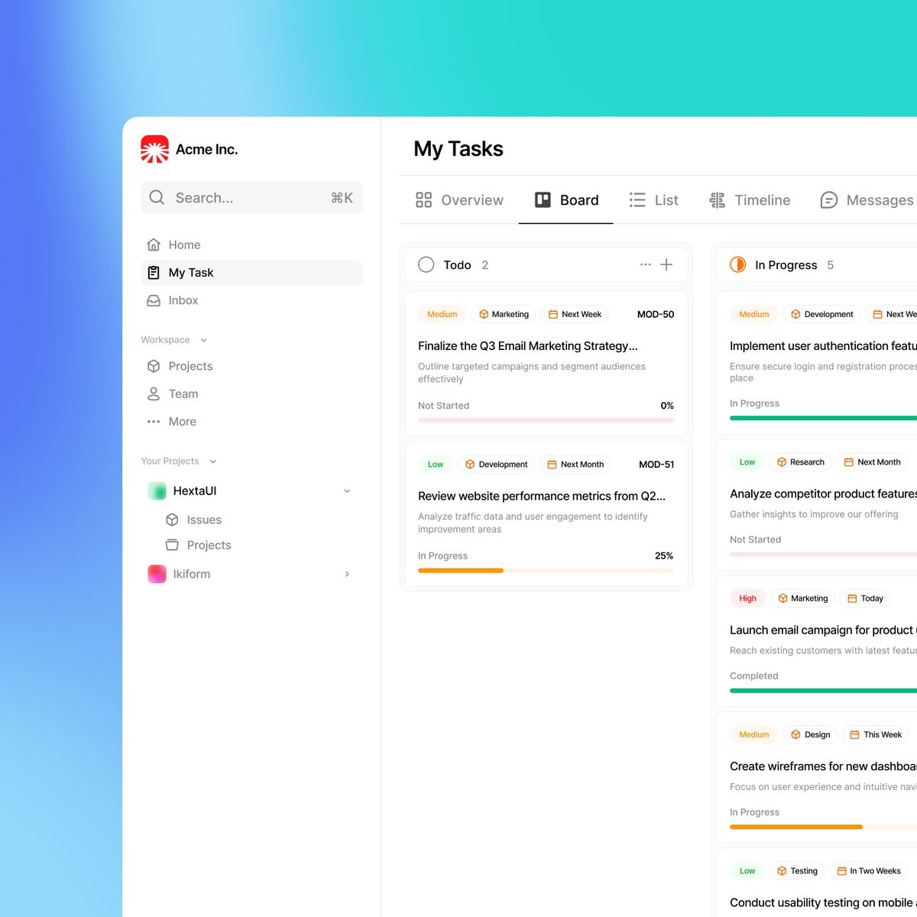
Task: Click the Todo status circle icon
Action: click(426, 264)
